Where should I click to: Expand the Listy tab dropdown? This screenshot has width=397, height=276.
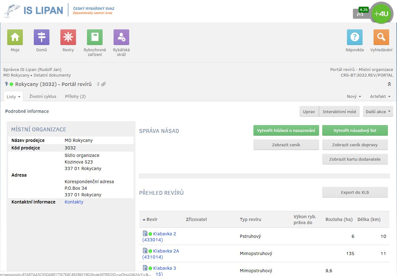13,97
